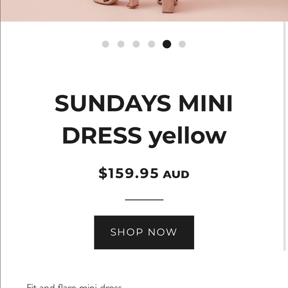Click the vertical scrollbar on the right
Screen dimensions: 288x288
285,136
